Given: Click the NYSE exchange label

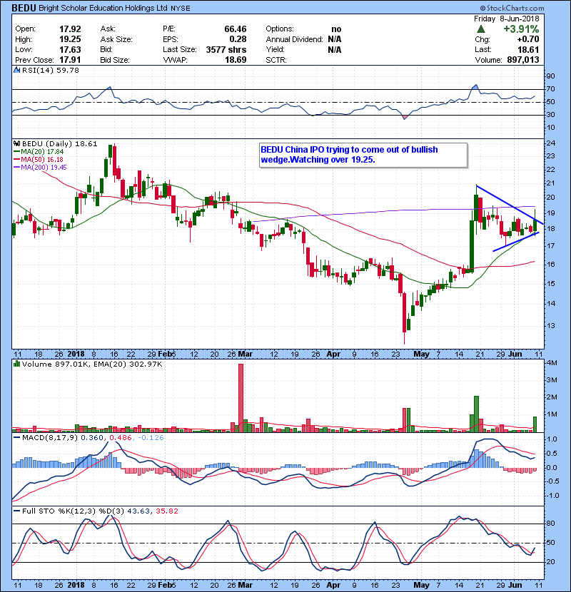Looking at the screenshot, I should click(x=181, y=9).
